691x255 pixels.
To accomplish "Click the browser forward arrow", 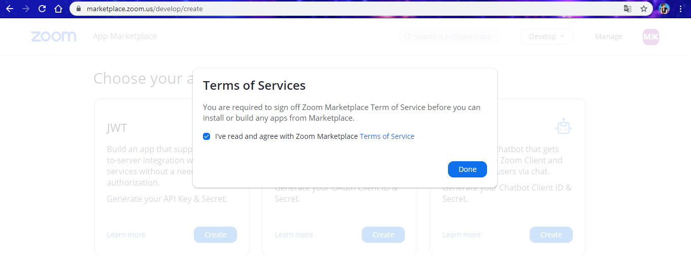I will pos(26,9).
